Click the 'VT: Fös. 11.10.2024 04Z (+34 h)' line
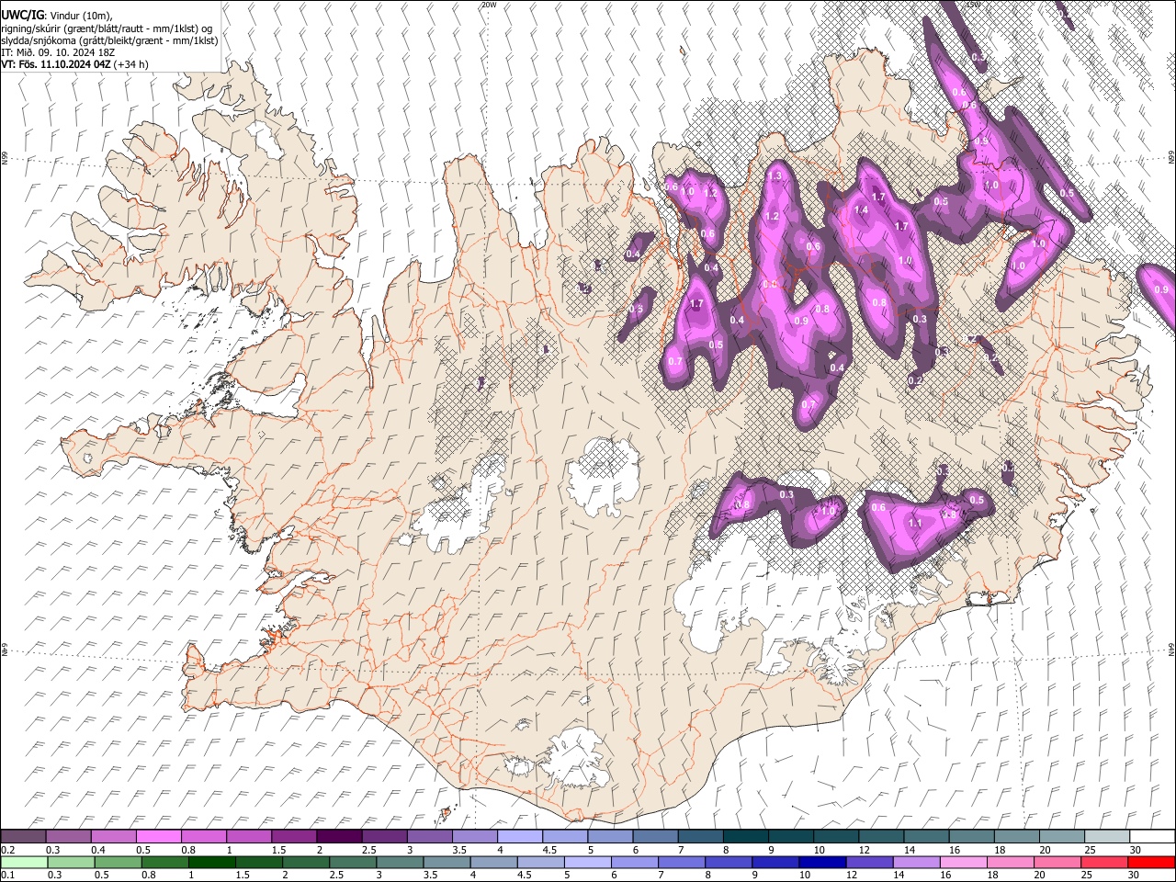The width and height of the screenshot is (1176, 882). 75,64
